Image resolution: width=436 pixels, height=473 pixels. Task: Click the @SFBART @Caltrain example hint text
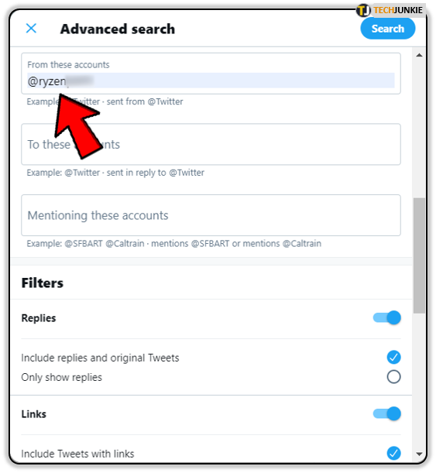coord(174,243)
